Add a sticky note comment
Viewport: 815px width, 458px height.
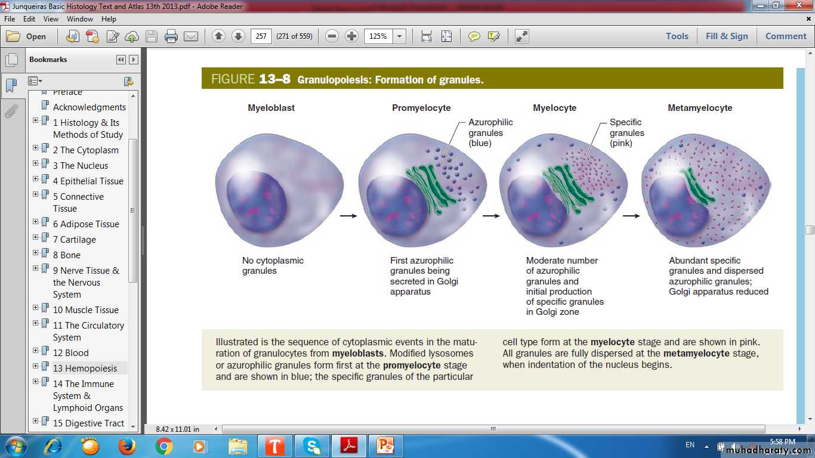pos(474,36)
